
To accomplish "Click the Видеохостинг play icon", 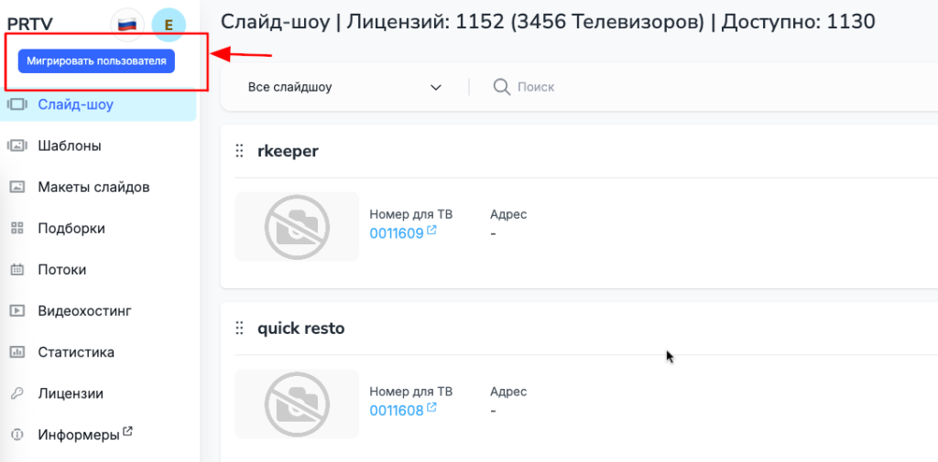I will tap(16, 311).
